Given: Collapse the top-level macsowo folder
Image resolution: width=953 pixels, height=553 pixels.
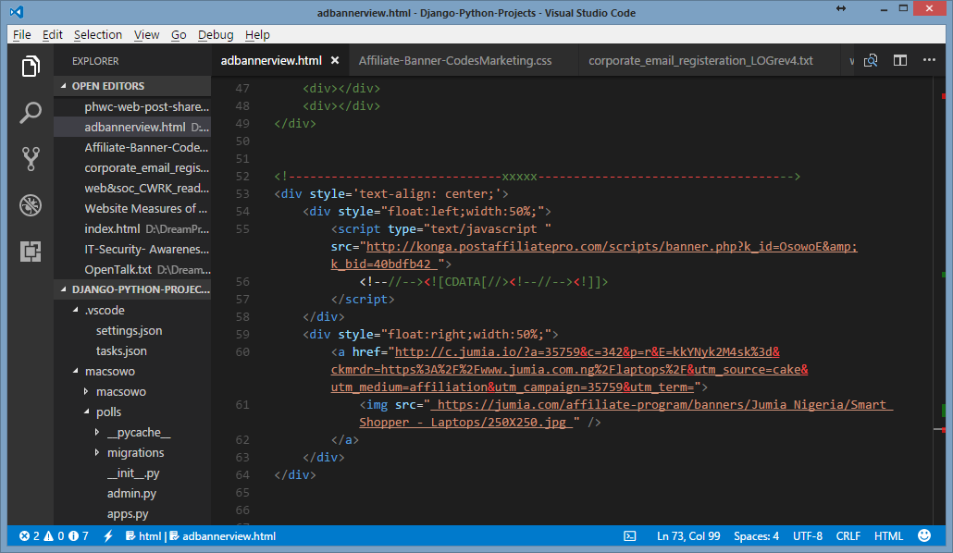Looking at the screenshot, I should (x=132, y=372).
